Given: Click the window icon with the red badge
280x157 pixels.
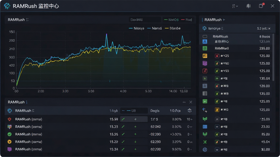Looking at the screenshot, I should click(x=261, y=6).
